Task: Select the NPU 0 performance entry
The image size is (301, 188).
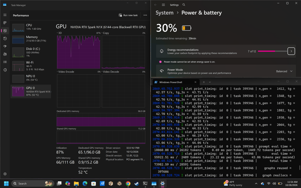Action: click(x=31, y=78)
